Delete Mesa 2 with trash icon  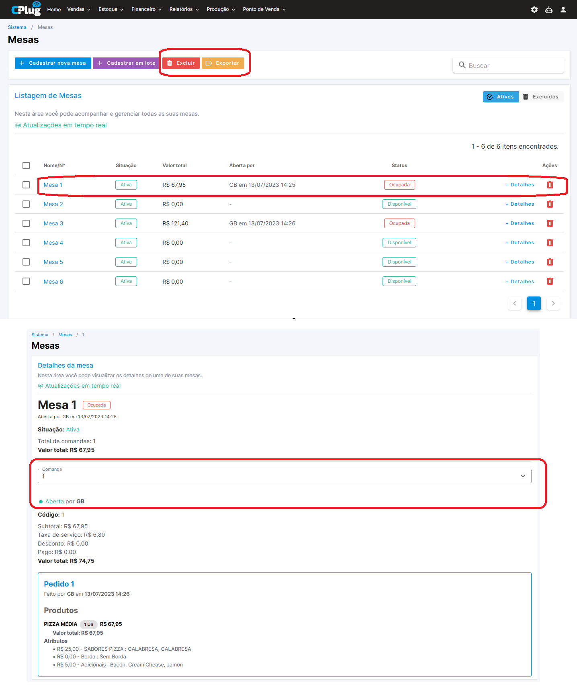tap(550, 204)
